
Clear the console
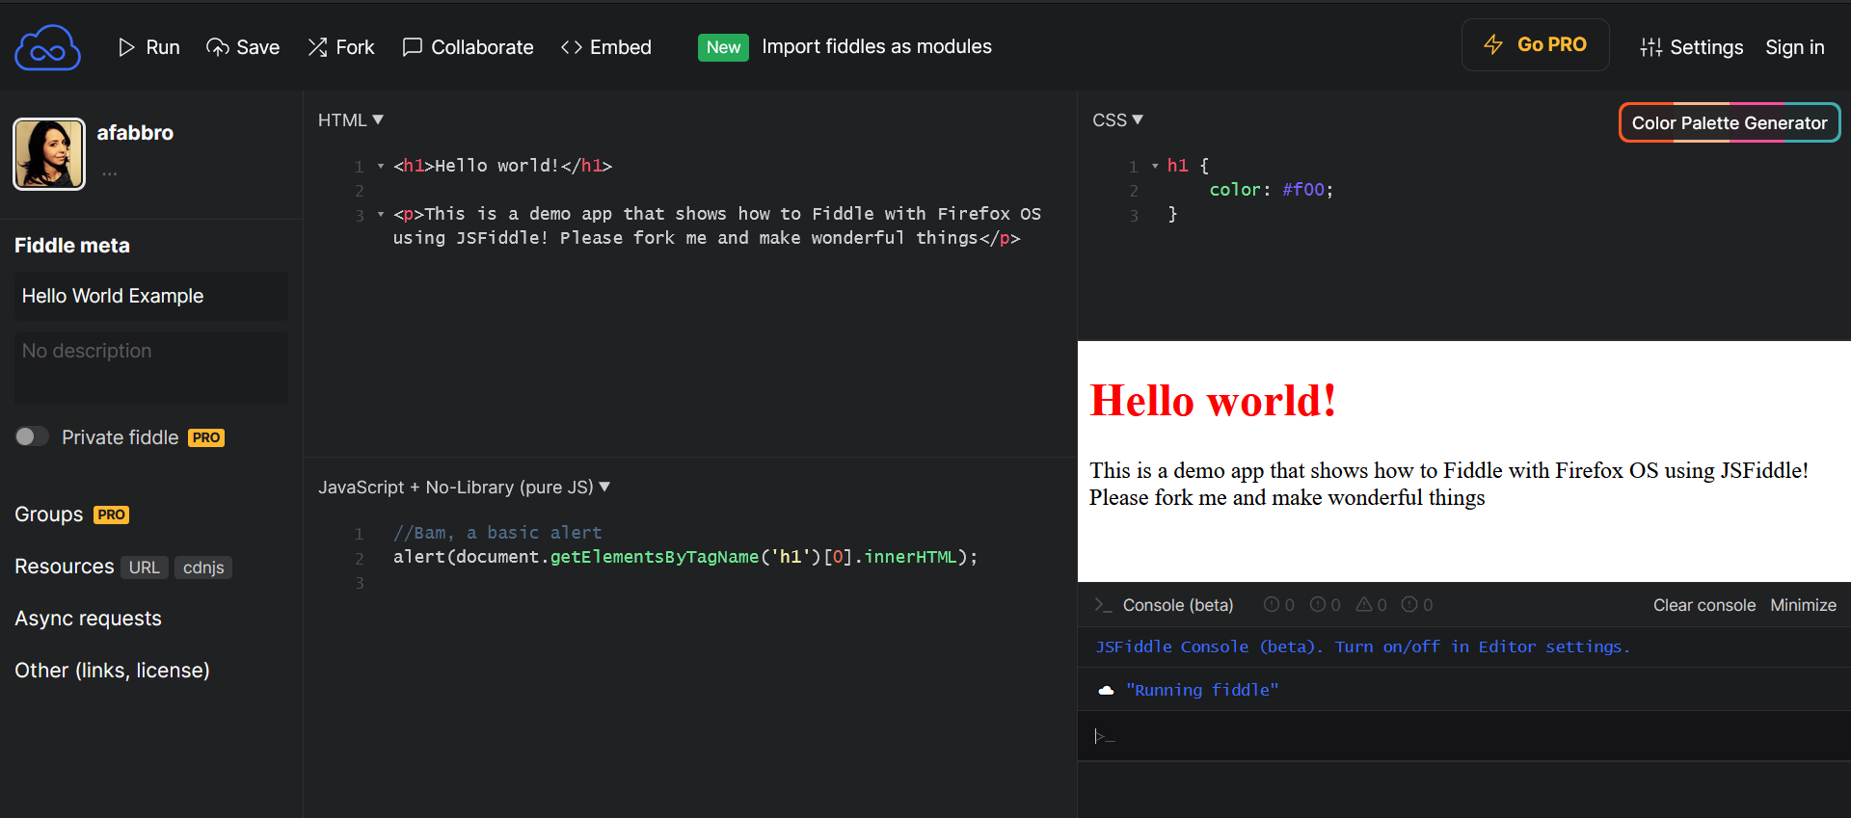click(1704, 605)
